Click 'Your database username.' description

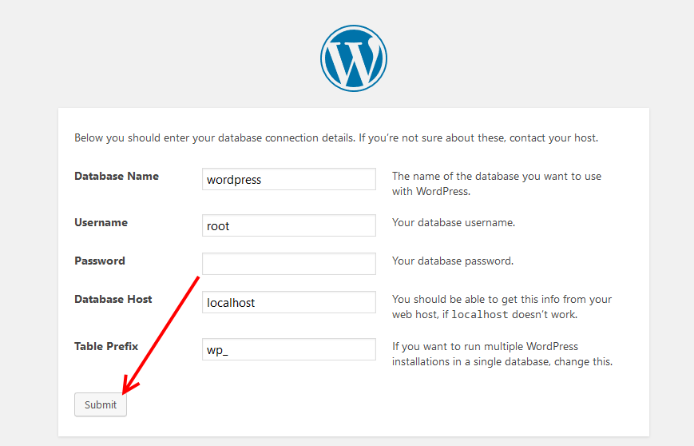pos(454,222)
